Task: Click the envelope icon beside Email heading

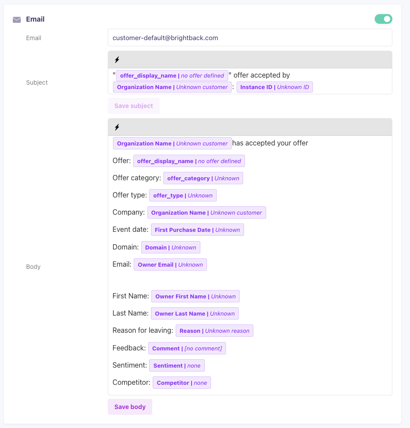Action: coord(17,19)
